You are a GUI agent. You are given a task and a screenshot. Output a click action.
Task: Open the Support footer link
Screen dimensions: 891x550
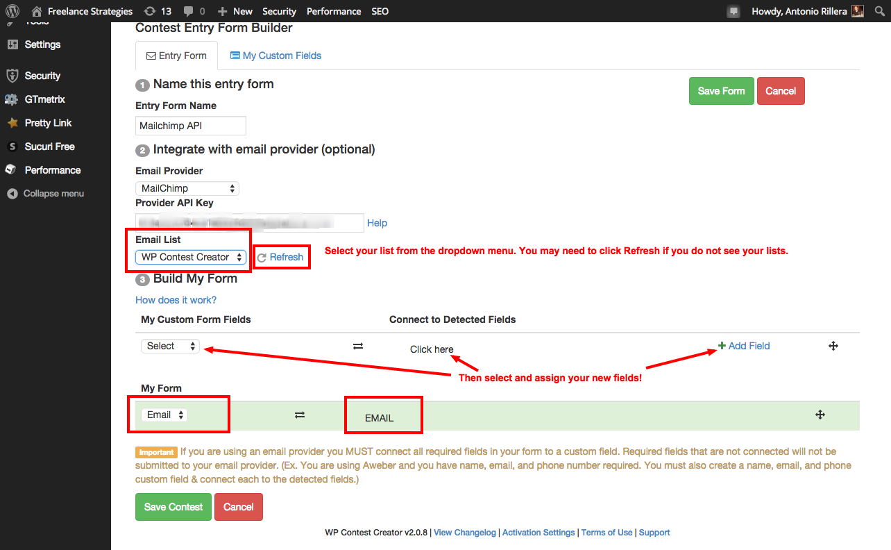654,533
